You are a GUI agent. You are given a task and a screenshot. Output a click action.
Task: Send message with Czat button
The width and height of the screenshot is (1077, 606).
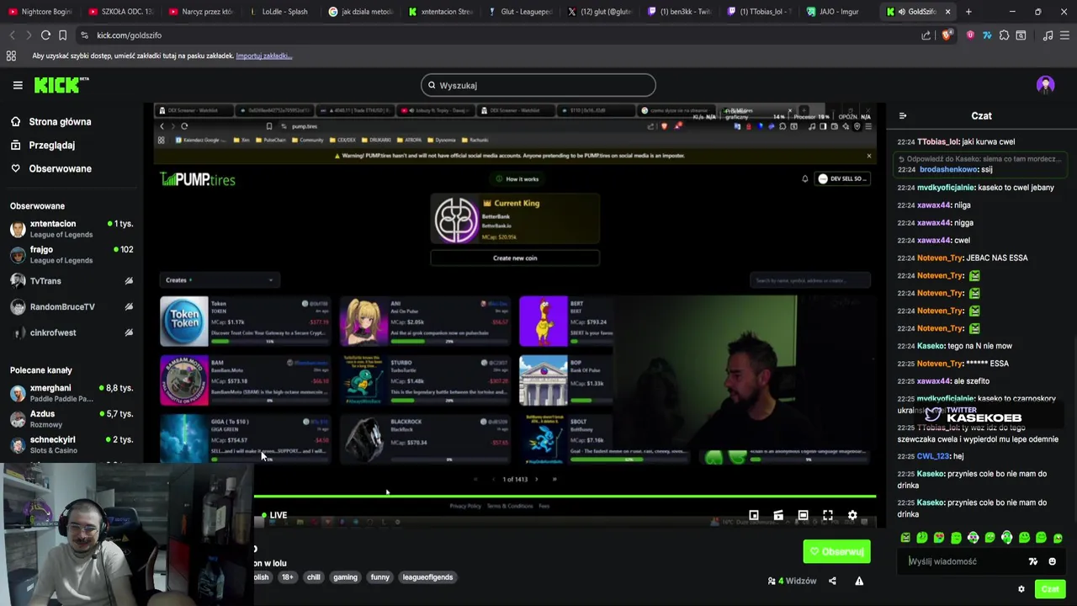tap(1049, 589)
